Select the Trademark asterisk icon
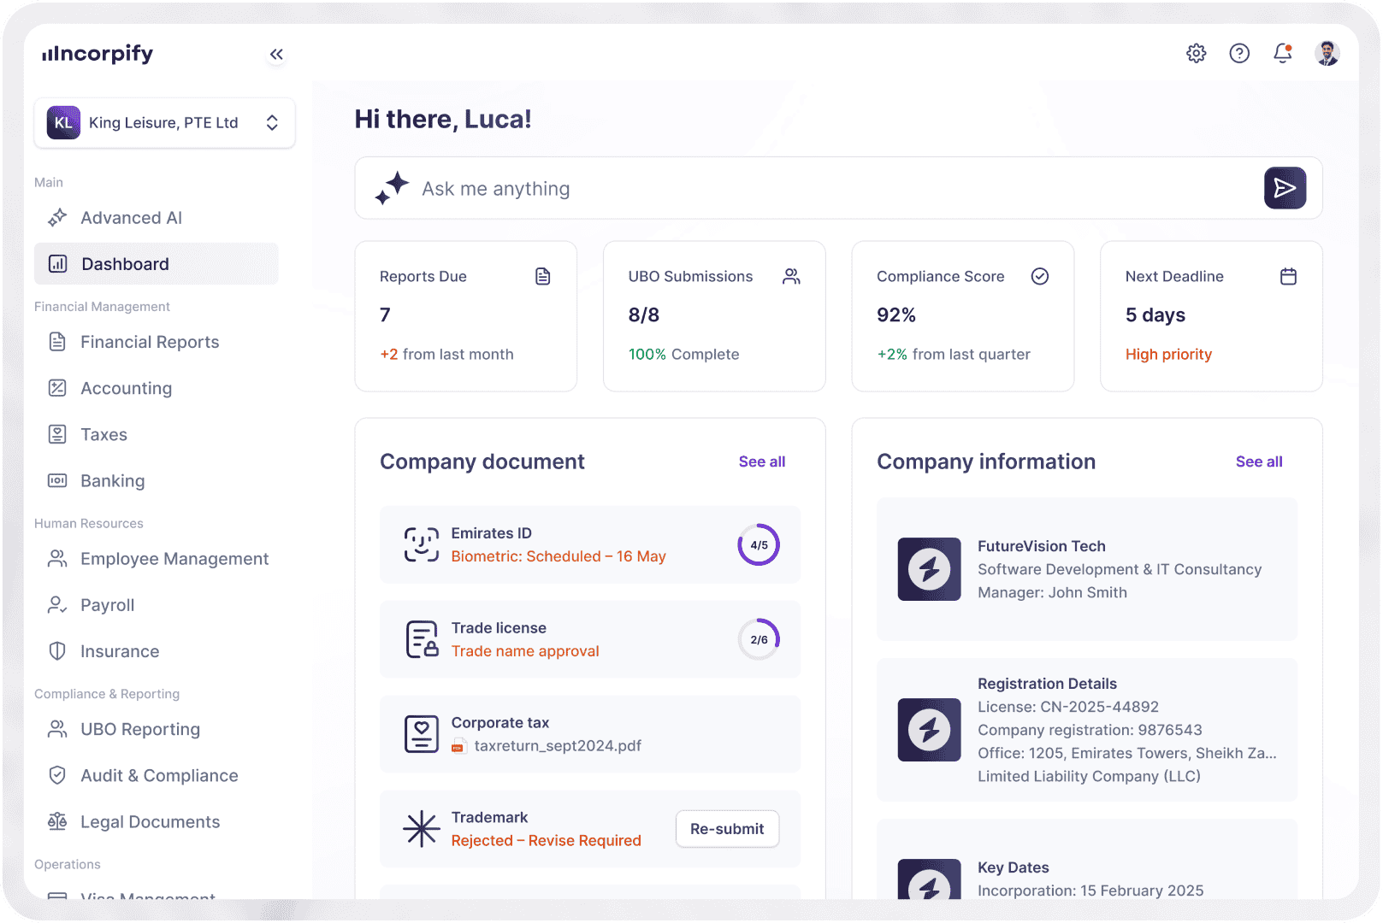 421,828
